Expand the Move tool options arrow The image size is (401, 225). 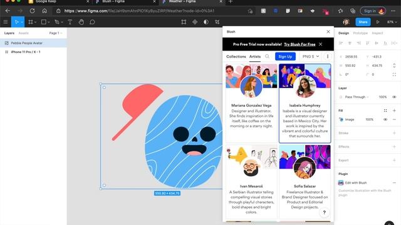22,22
